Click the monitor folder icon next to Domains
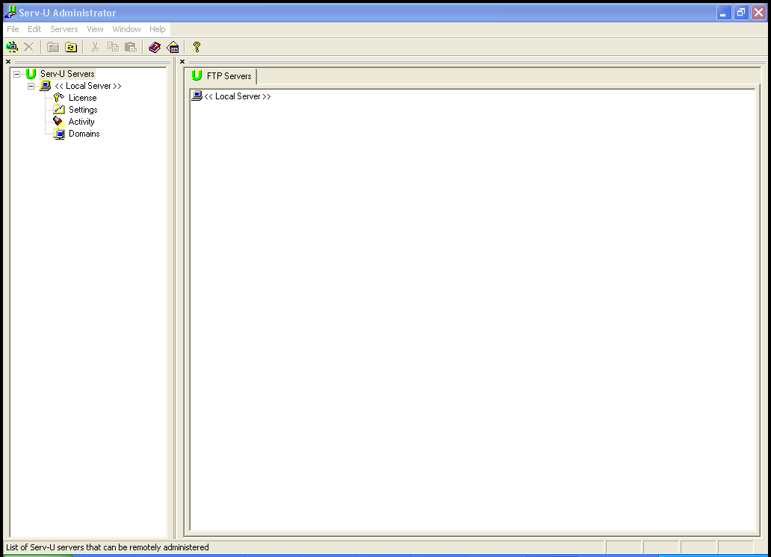This screenshot has width=771, height=557. pyautogui.click(x=59, y=133)
